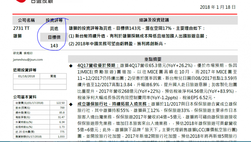Click the target price value 143
This screenshot has height=142, width=251.
click(x=54, y=46)
